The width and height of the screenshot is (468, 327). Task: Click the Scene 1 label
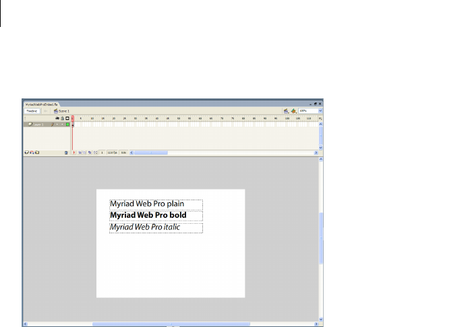click(x=64, y=111)
